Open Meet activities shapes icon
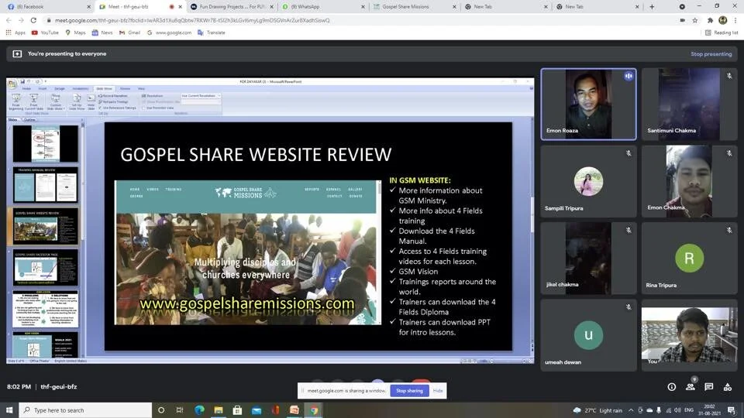The height and width of the screenshot is (418, 744). [x=728, y=387]
